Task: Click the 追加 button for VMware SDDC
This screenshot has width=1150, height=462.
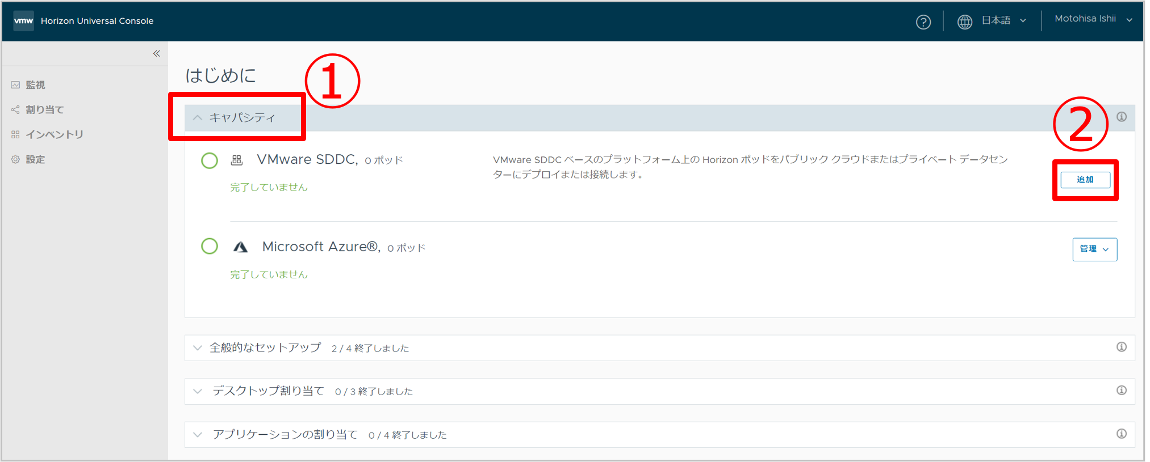Action: click(x=1085, y=180)
